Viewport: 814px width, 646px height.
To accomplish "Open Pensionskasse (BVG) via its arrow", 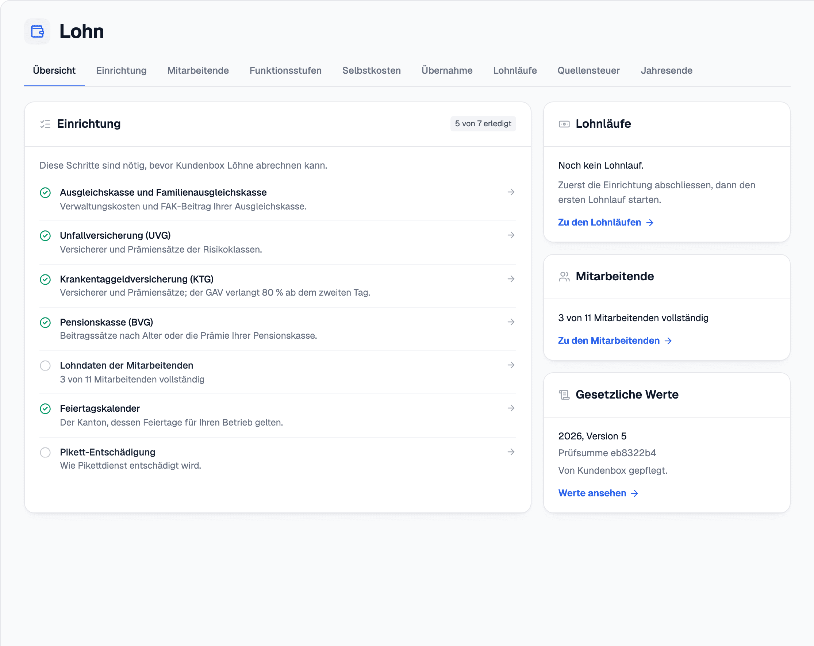I will (x=511, y=322).
